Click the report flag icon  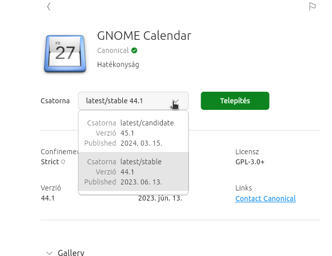click(312, 7)
